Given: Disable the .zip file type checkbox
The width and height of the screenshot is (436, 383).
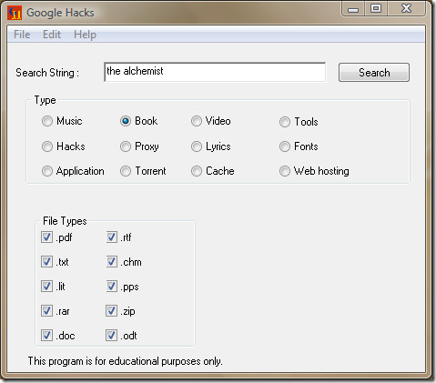Looking at the screenshot, I should [111, 311].
